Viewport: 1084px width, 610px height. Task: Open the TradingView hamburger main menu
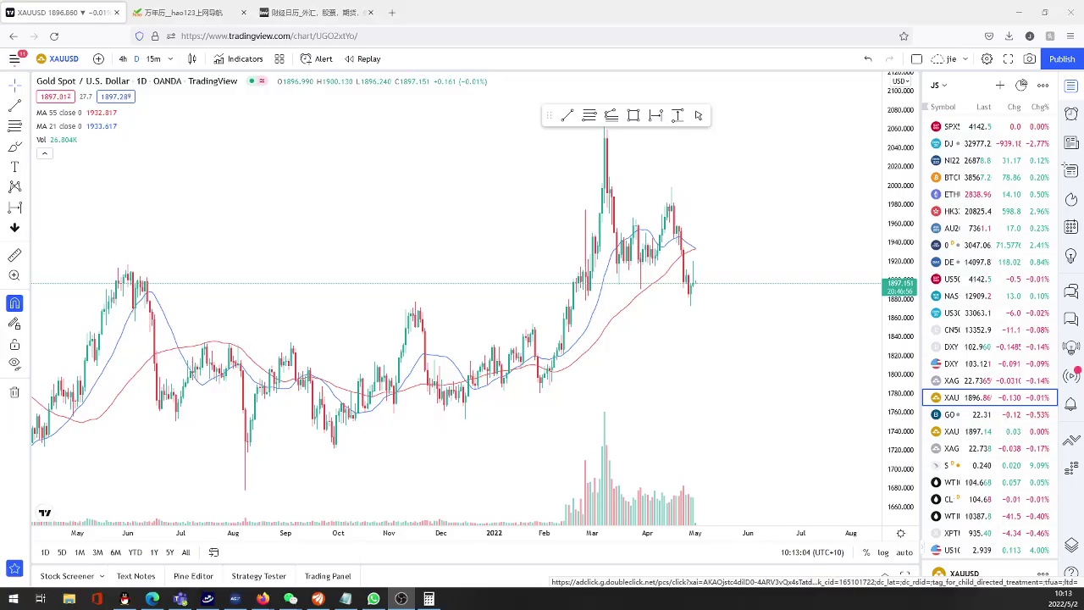point(14,58)
